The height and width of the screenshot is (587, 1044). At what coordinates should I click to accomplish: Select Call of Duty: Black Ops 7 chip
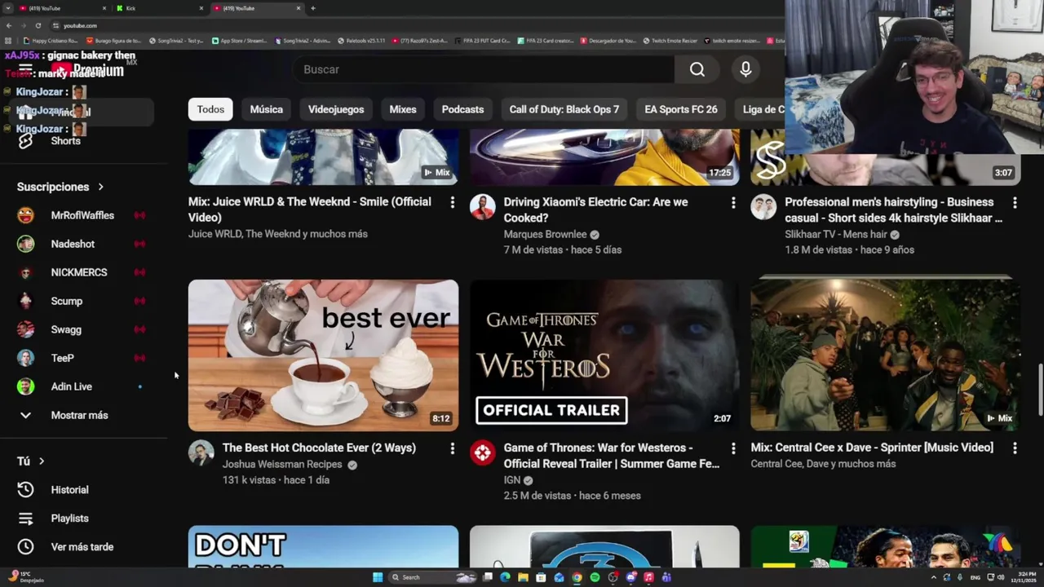coord(564,109)
